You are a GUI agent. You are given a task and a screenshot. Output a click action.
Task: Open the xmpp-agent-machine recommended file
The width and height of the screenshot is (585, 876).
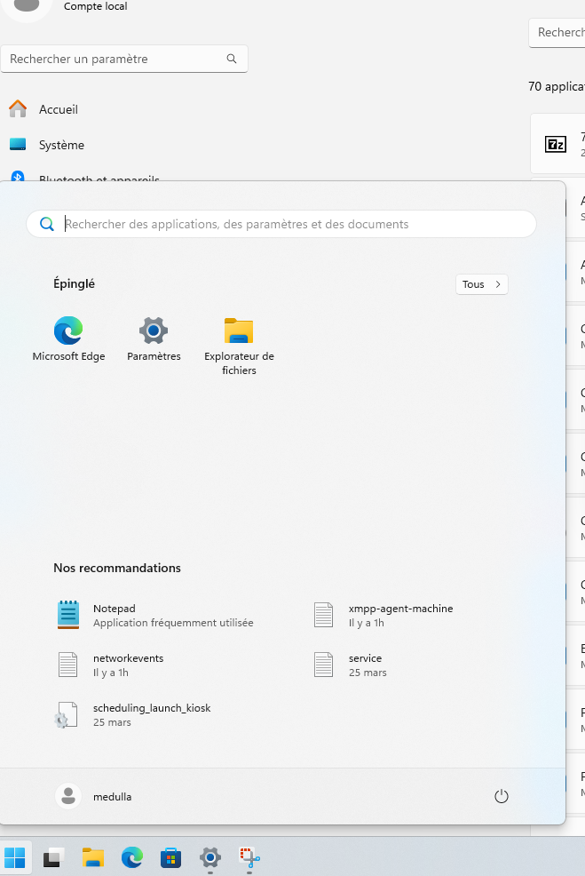tap(400, 615)
